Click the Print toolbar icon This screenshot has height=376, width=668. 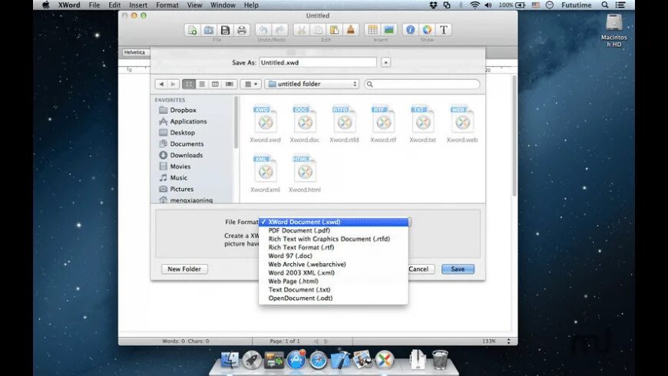[x=242, y=30]
